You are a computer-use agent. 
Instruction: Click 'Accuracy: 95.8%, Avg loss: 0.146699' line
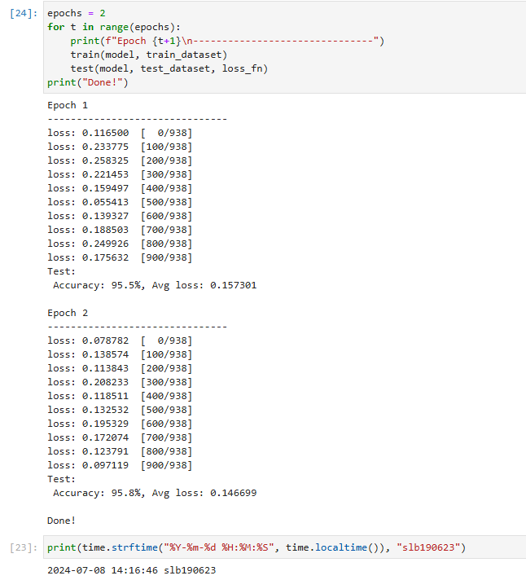(155, 493)
